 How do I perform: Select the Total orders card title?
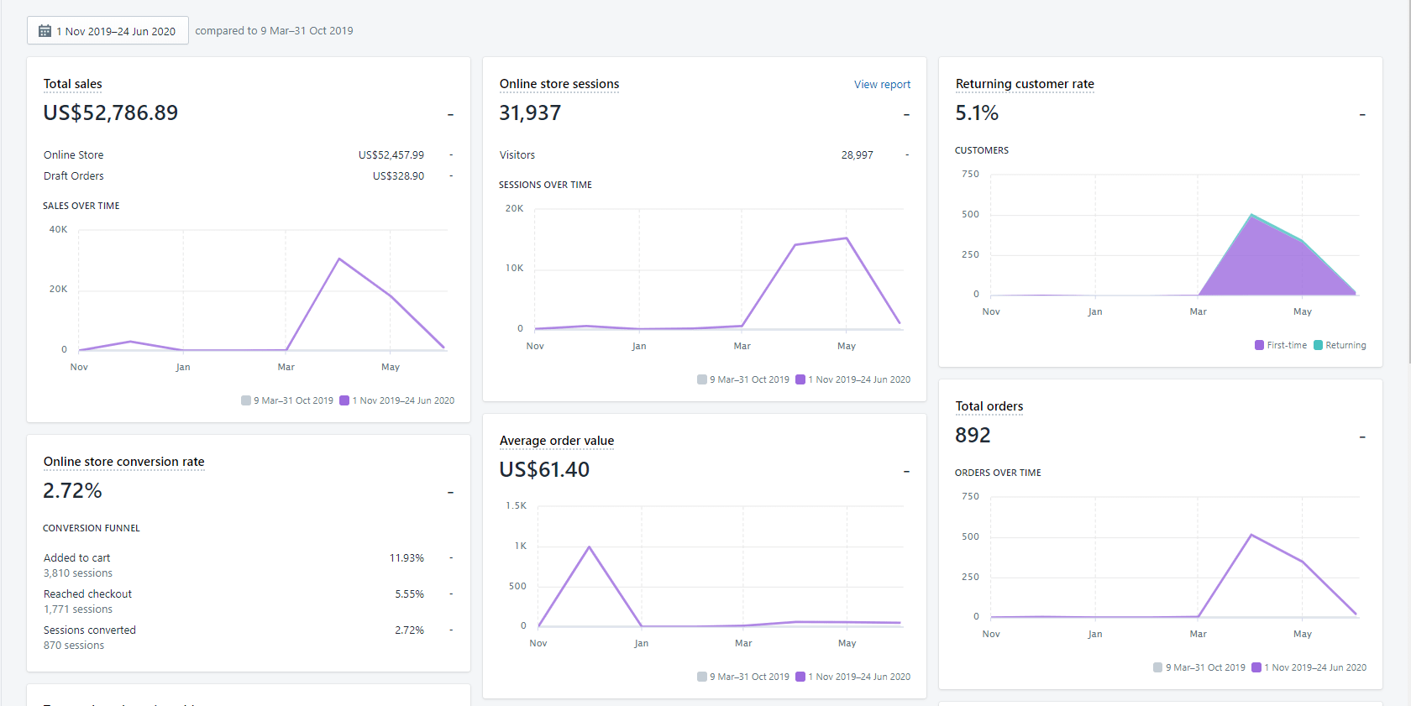point(989,406)
